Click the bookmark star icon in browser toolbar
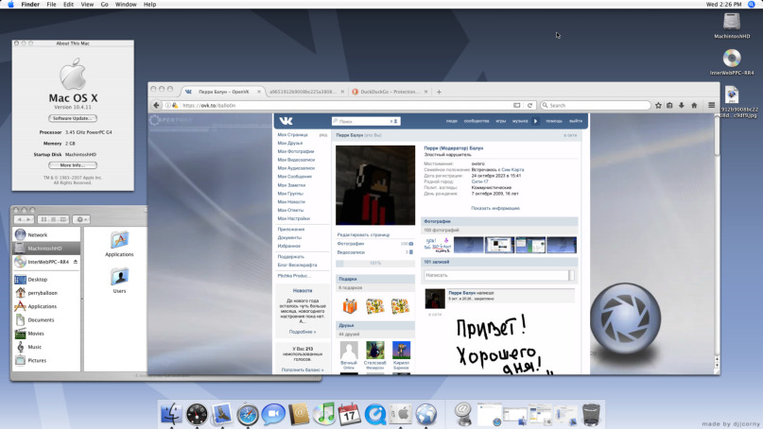Viewport: 763px width, 429px height. (x=658, y=105)
